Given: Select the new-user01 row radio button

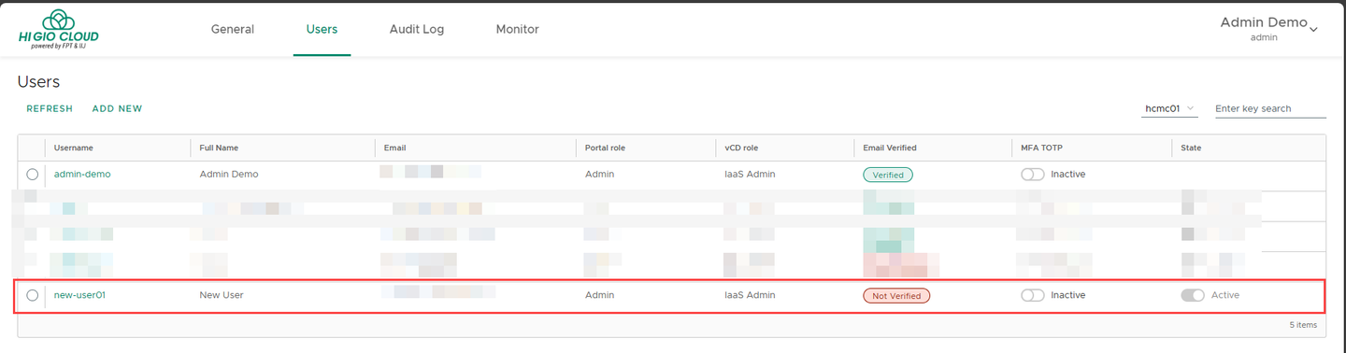Looking at the screenshot, I should coord(33,295).
